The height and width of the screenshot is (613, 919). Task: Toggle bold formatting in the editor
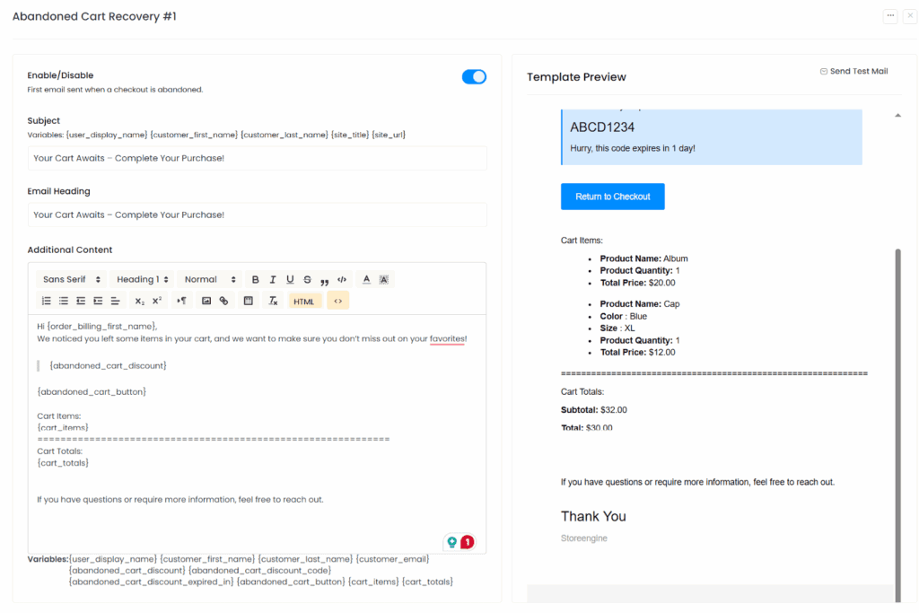(x=255, y=279)
